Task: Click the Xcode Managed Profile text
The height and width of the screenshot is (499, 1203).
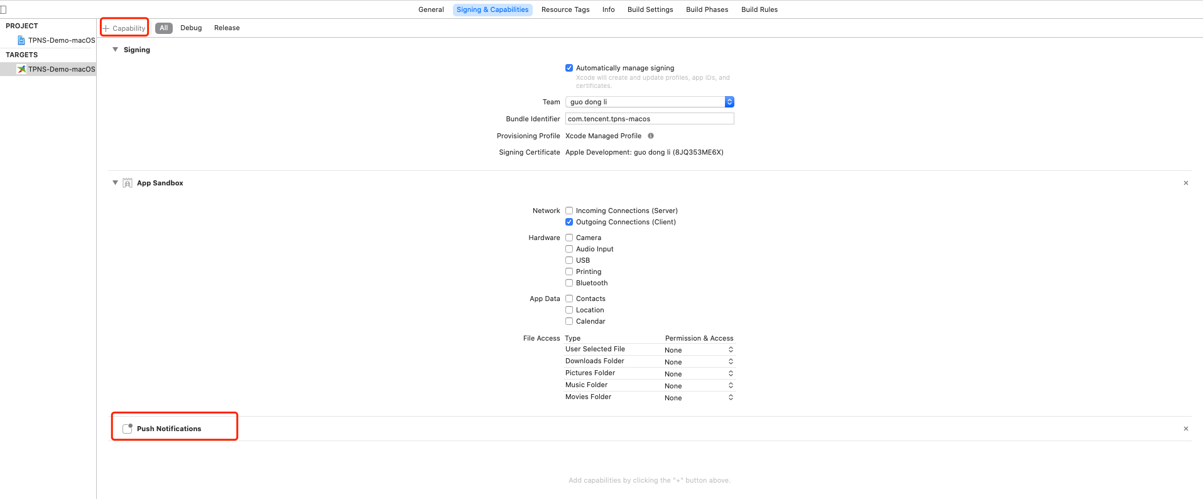Action: pyautogui.click(x=603, y=136)
